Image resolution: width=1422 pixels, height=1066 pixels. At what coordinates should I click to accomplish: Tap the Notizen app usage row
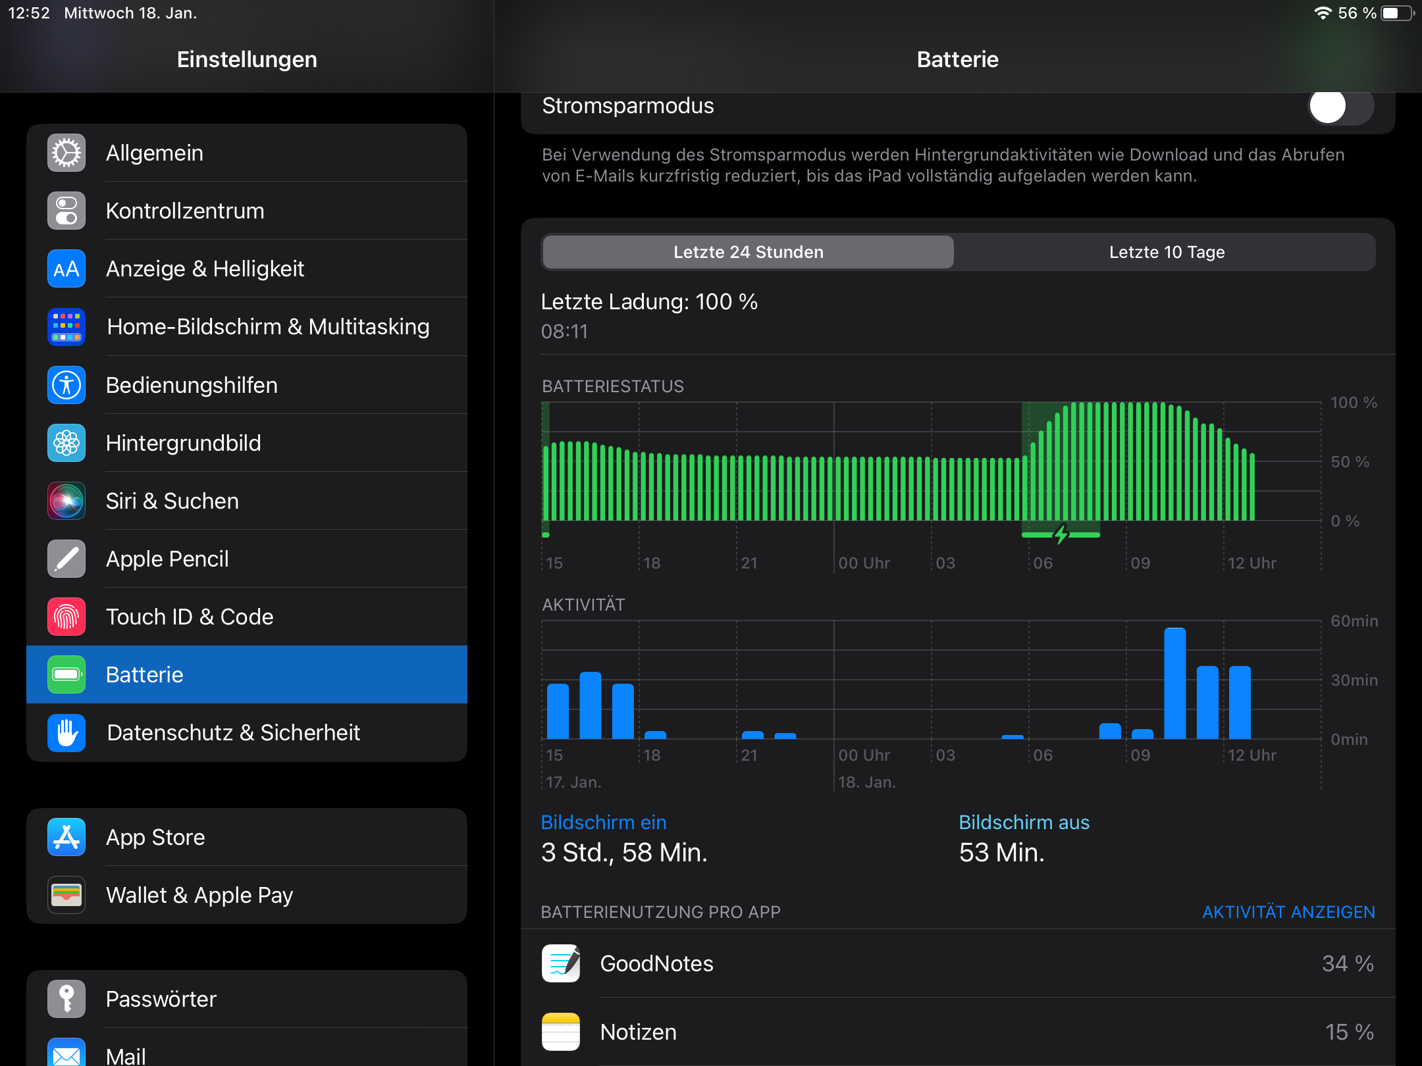(x=957, y=1032)
